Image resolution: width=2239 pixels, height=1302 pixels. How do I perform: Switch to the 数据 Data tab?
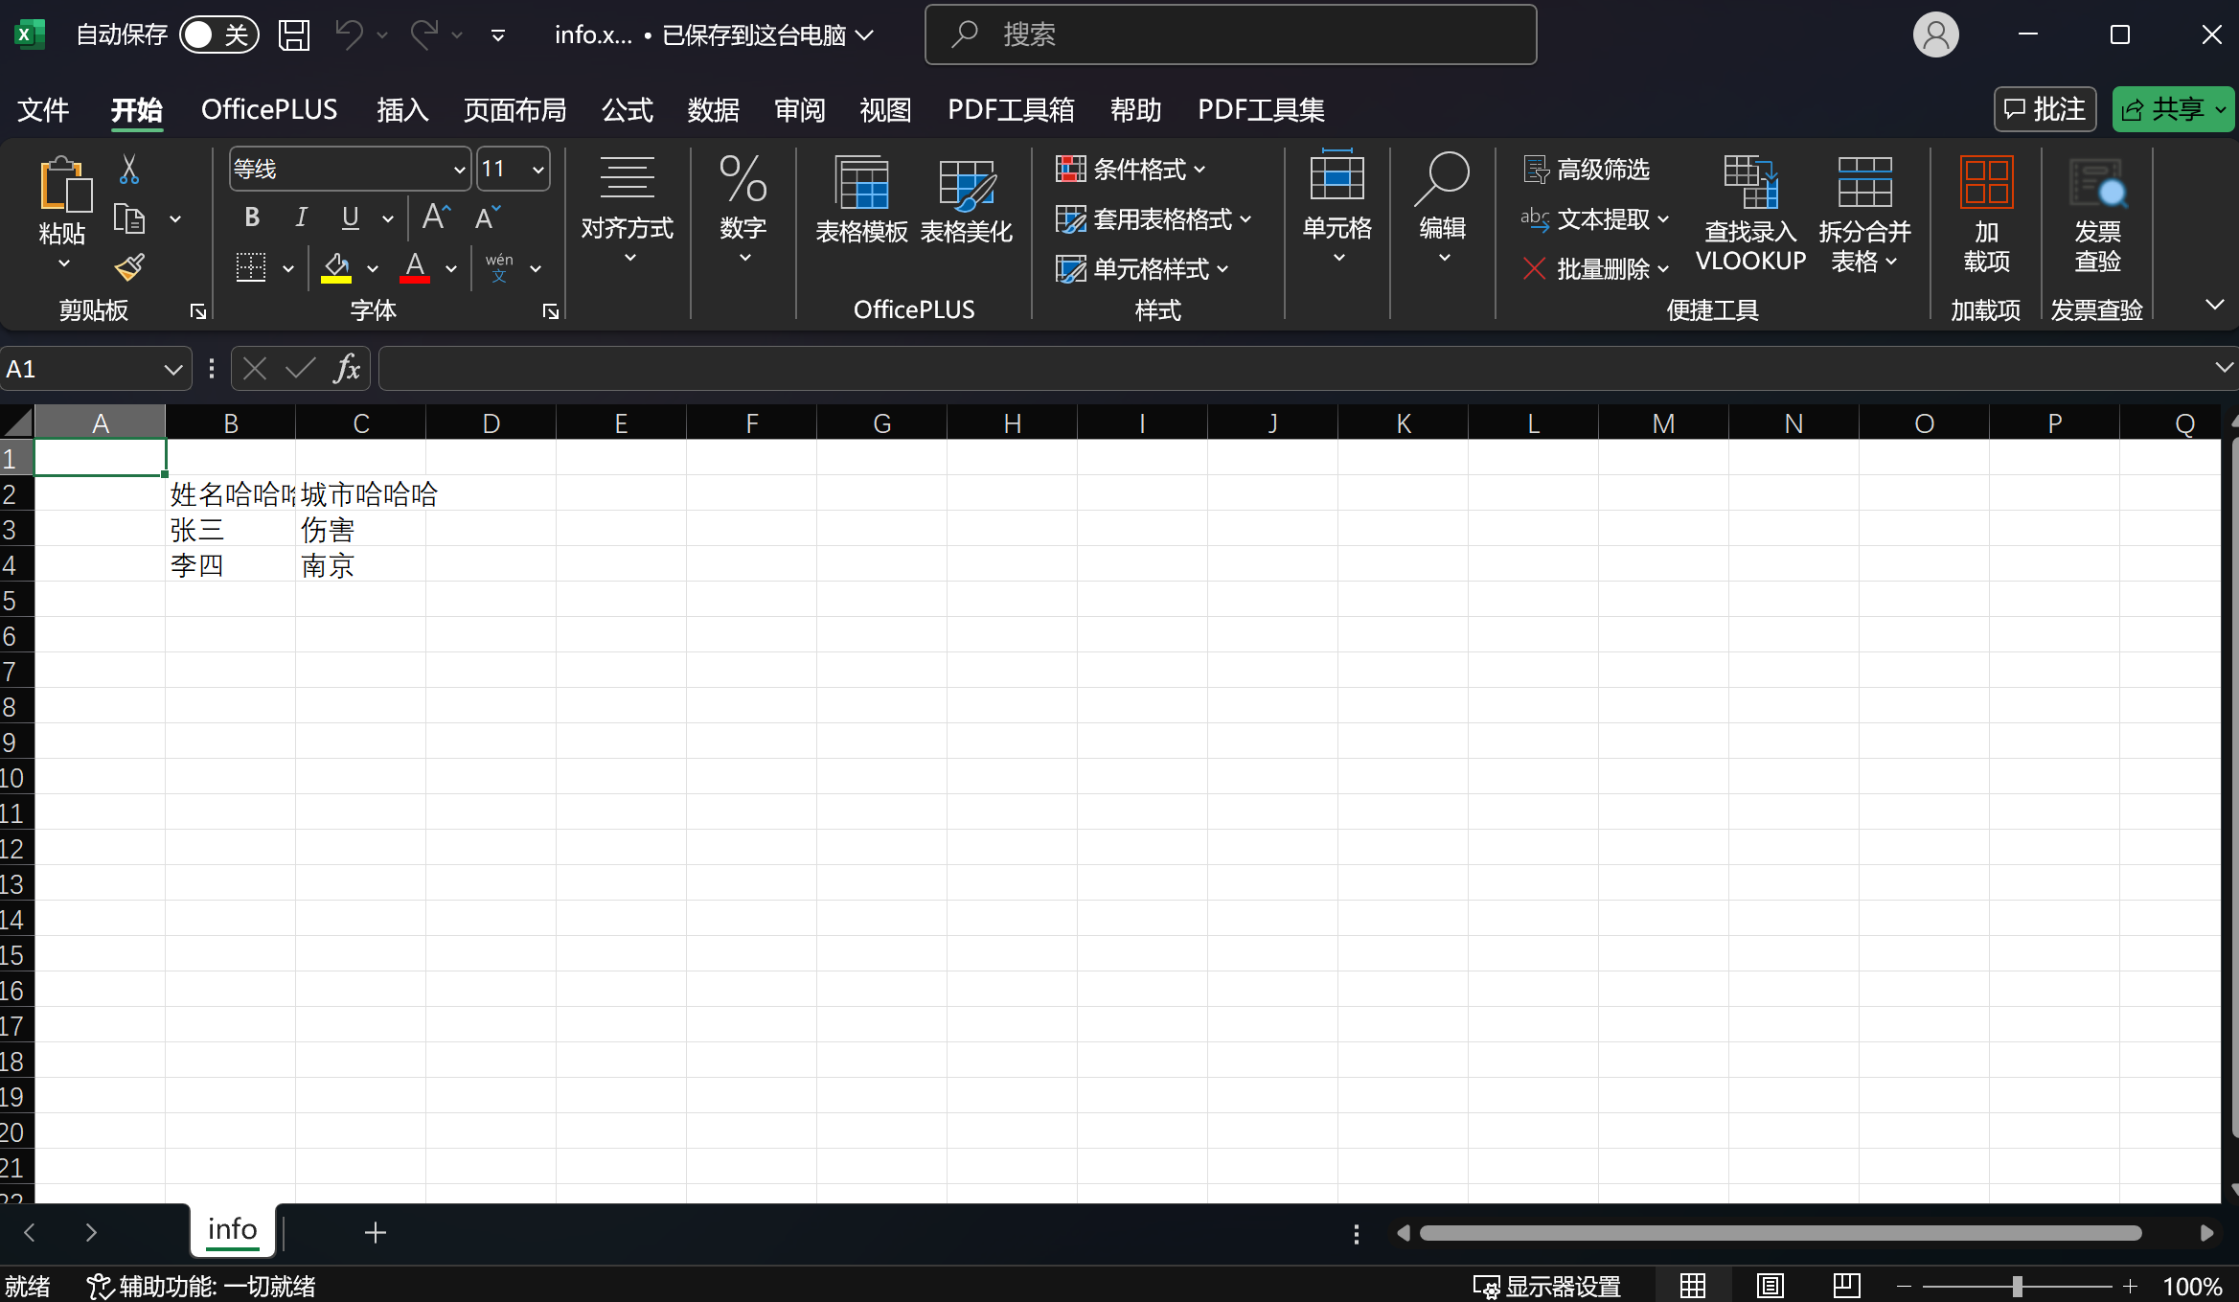pos(714,110)
